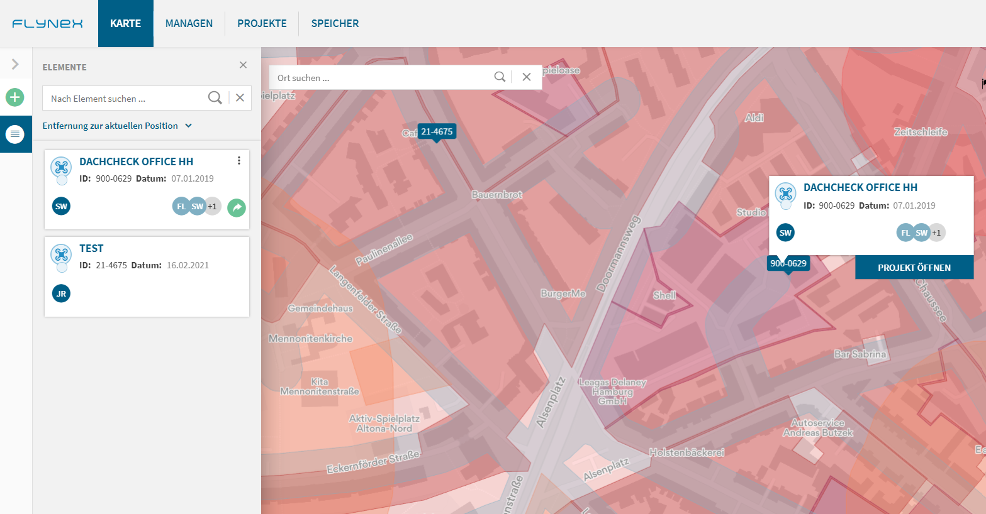986x514 pixels.
Task: Click PROJEKT ÖFFNEN button
Action: tap(914, 267)
